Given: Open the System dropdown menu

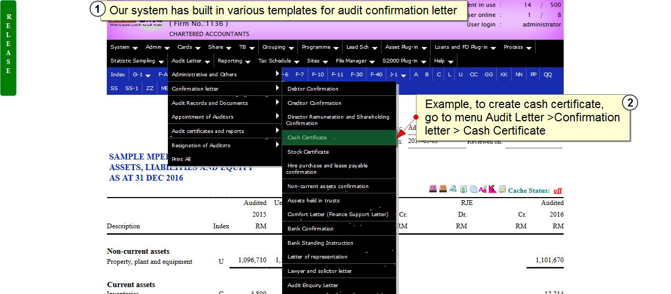Looking at the screenshot, I should coord(124,47).
